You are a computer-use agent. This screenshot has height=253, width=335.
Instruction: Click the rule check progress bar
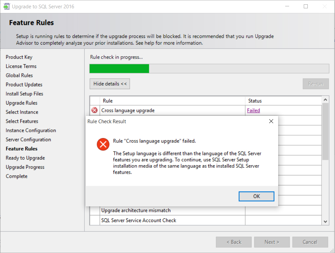[x=209, y=69]
